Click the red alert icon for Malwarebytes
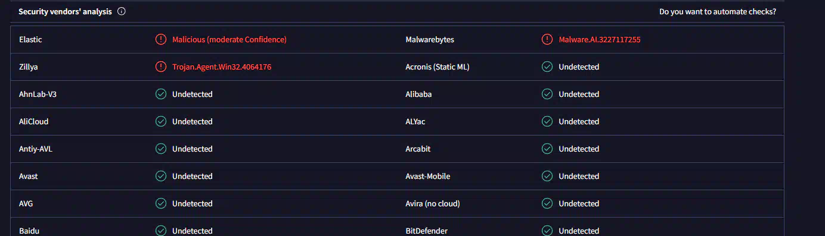Image resolution: width=825 pixels, height=236 pixels. pyautogui.click(x=547, y=39)
